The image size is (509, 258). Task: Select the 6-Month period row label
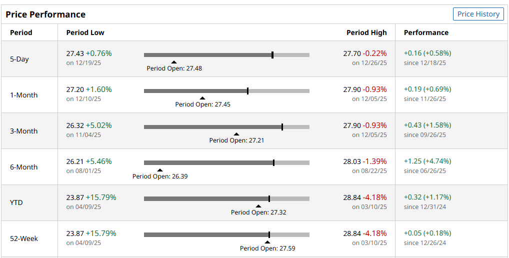pos(23,167)
